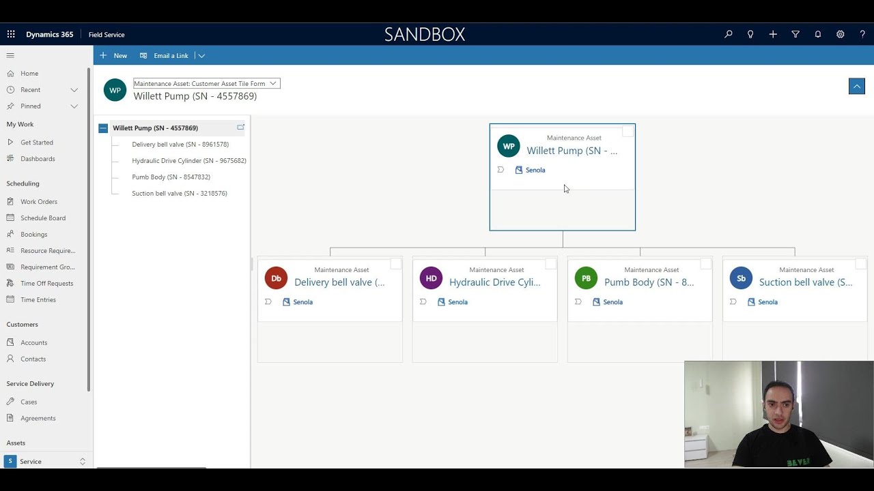The width and height of the screenshot is (874, 491).
Task: Click the quick create plus icon in top bar
Action: (x=773, y=34)
